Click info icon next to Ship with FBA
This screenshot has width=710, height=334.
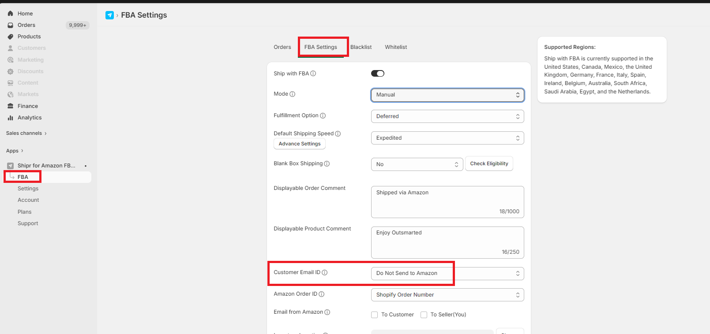coord(313,74)
